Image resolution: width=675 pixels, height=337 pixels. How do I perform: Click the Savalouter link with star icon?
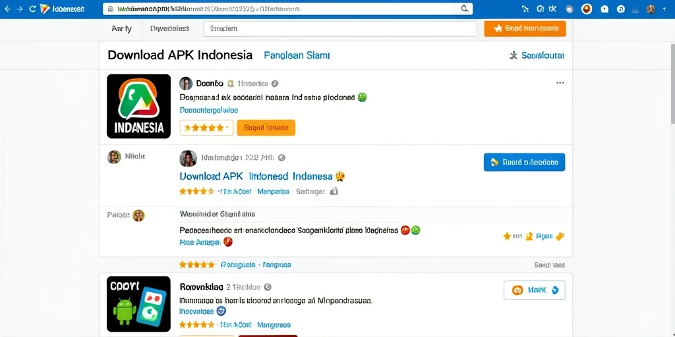point(537,55)
